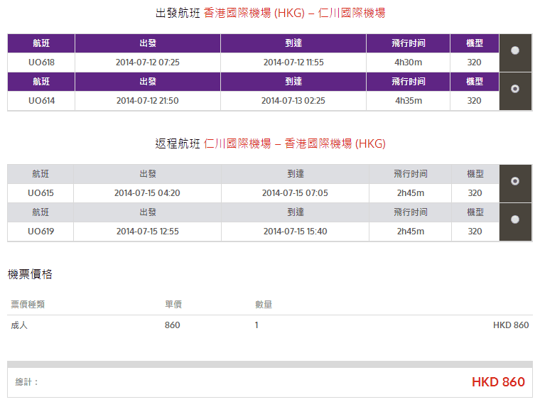
Task: Click flight number UO618
Action: click(x=41, y=63)
